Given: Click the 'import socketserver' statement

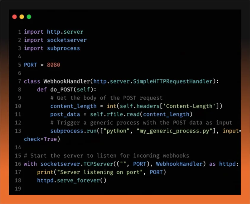Looking at the screenshot, I should tap(55, 40).
